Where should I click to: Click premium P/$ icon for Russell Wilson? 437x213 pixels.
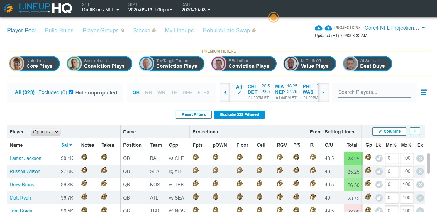[x=296, y=171]
